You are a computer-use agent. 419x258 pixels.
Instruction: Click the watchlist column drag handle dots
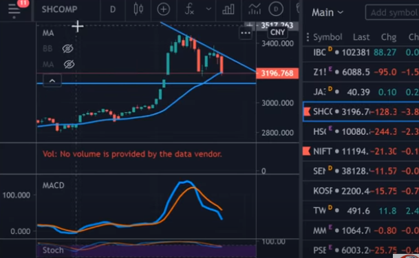click(x=308, y=37)
